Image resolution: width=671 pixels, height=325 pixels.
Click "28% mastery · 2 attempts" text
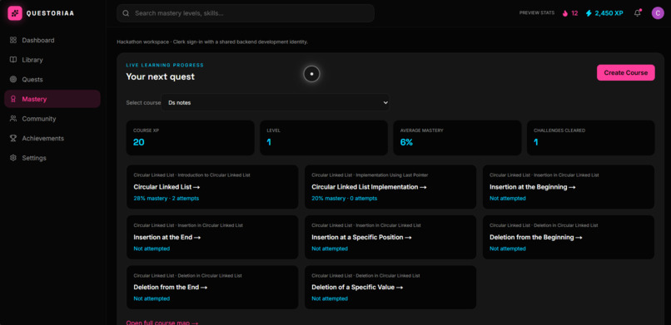tap(166, 198)
